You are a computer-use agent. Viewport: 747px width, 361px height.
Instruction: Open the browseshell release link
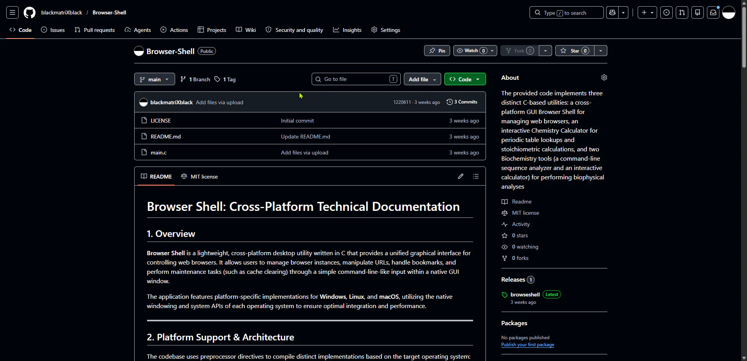pos(525,294)
